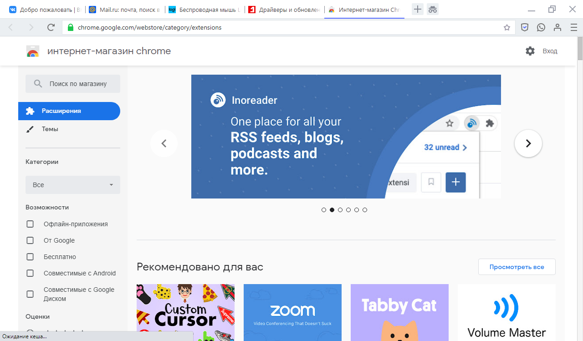The image size is (583, 341).
Task: Open the shield protection icon in toolbar
Action: [x=525, y=27]
